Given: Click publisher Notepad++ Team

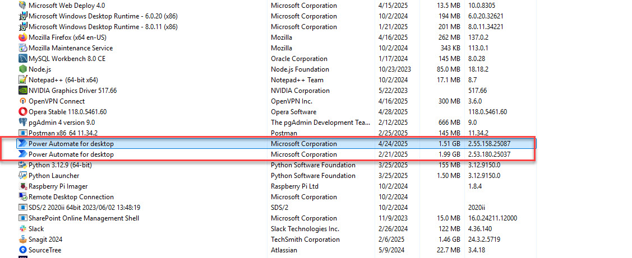Looking at the screenshot, I should [x=297, y=79].
